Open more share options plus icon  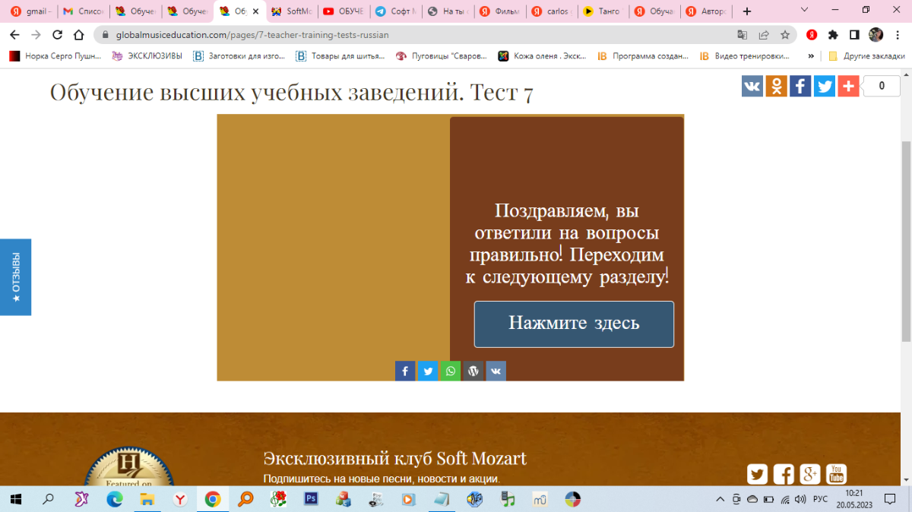tap(849, 86)
